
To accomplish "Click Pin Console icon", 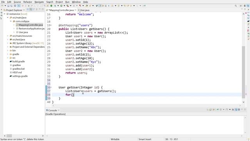I will tap(218, 110).
